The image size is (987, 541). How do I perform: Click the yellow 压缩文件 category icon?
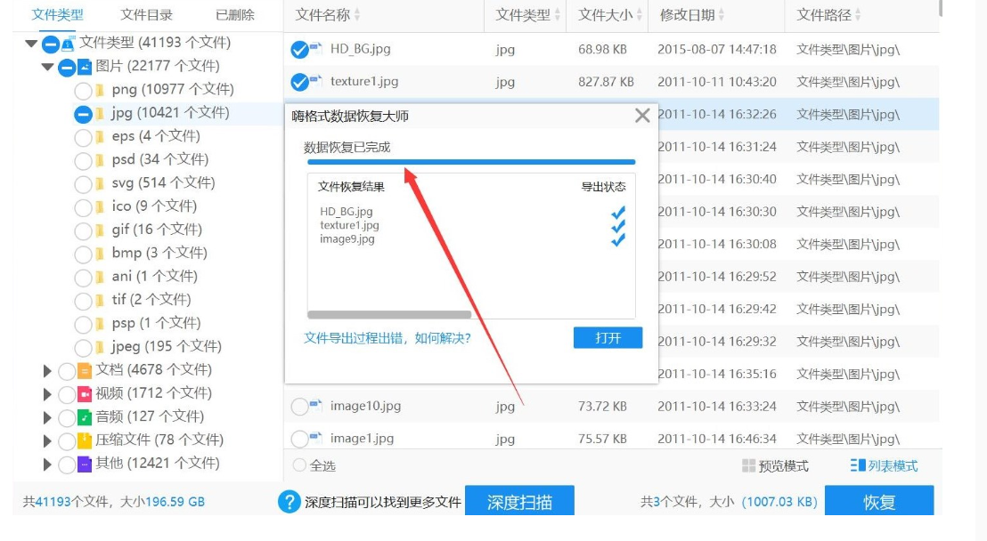(x=85, y=440)
